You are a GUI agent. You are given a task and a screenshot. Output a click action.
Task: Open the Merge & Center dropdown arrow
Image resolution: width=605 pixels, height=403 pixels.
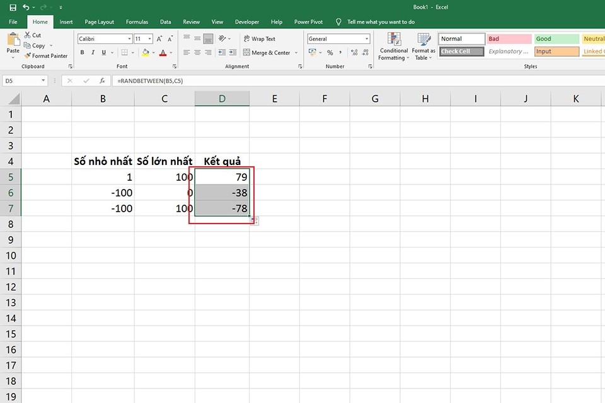pos(296,53)
